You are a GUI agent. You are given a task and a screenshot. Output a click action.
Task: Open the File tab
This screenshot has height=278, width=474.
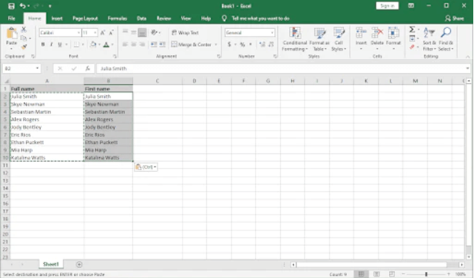[x=12, y=18]
